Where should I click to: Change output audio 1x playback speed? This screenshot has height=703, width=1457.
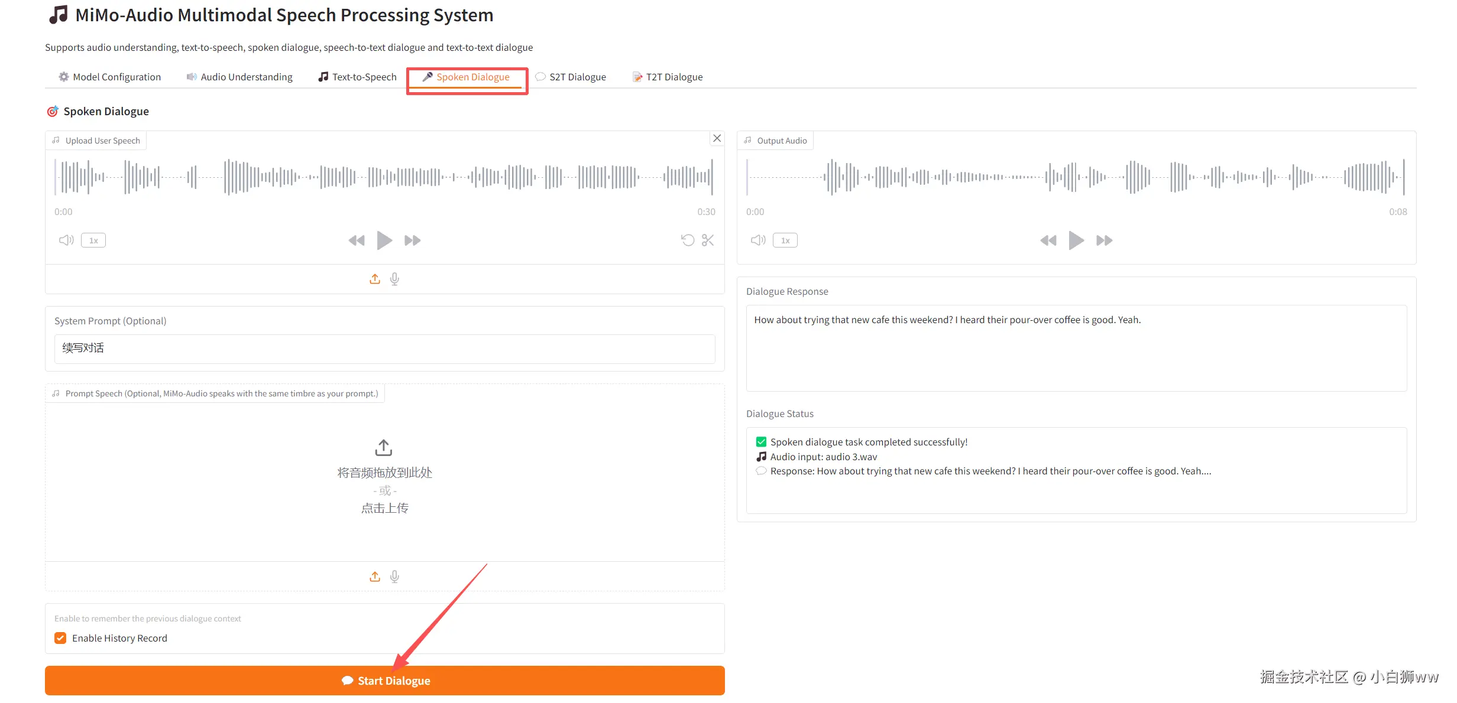tap(785, 240)
